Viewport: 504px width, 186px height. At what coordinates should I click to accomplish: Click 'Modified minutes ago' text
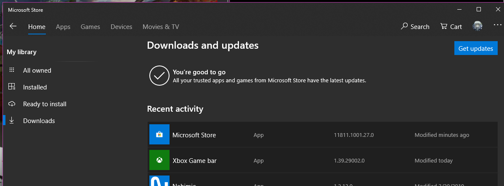[x=442, y=135]
